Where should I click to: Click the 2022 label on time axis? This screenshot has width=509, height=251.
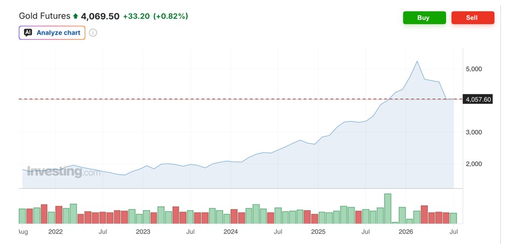(55, 232)
